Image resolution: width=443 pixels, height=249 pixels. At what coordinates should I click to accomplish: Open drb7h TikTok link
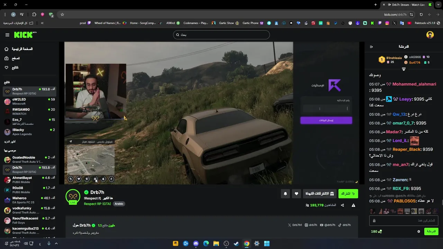click(x=344, y=225)
